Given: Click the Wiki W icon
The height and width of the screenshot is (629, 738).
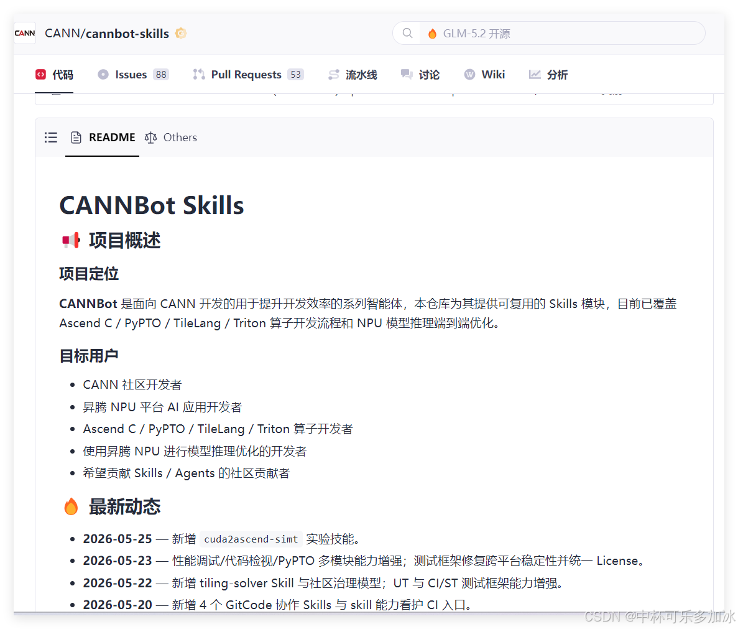Looking at the screenshot, I should [x=470, y=75].
